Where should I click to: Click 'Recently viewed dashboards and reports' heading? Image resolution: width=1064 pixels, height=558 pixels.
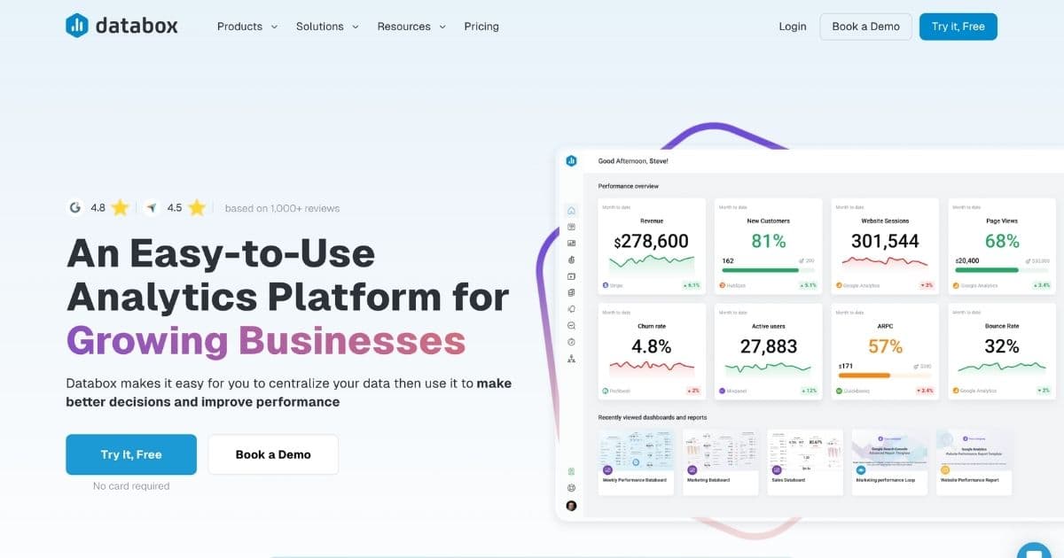click(x=653, y=417)
